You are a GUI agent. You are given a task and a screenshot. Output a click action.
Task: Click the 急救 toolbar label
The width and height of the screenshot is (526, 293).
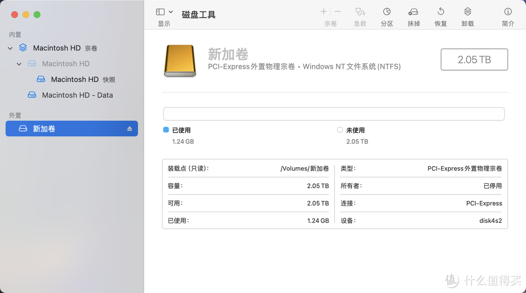pyautogui.click(x=360, y=24)
